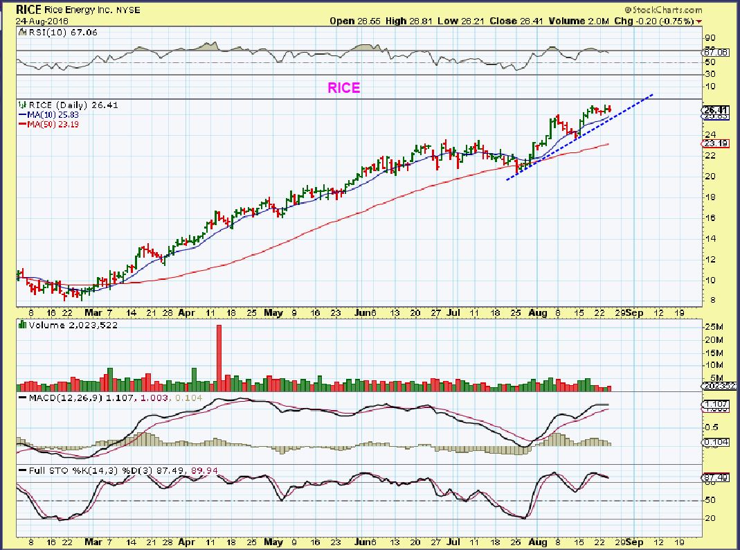The width and height of the screenshot is (740, 550).
Task: Click the red line swatch for MA(50)
Action: coord(23,125)
